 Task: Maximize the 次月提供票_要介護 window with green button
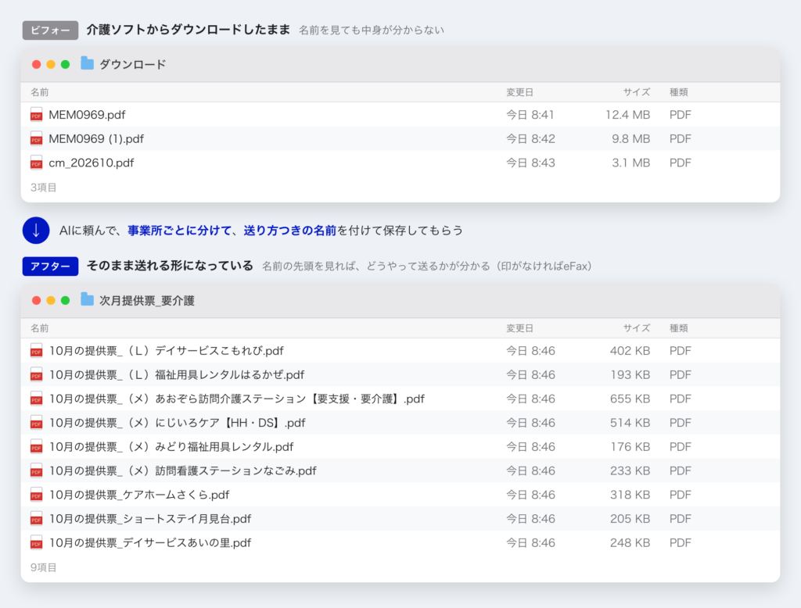pyautogui.click(x=66, y=300)
